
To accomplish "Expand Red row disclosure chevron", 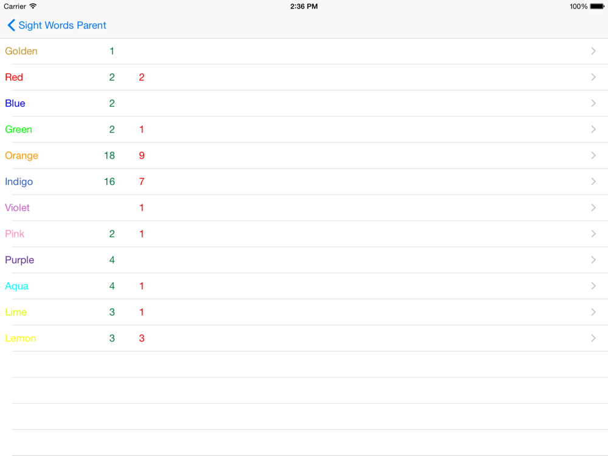I will (593, 77).
